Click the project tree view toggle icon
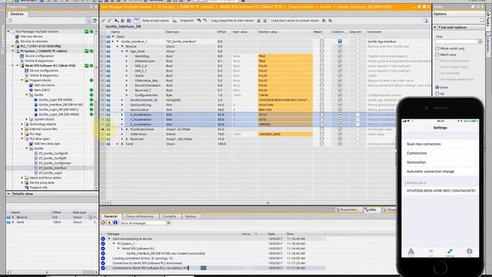 click(x=89, y=21)
